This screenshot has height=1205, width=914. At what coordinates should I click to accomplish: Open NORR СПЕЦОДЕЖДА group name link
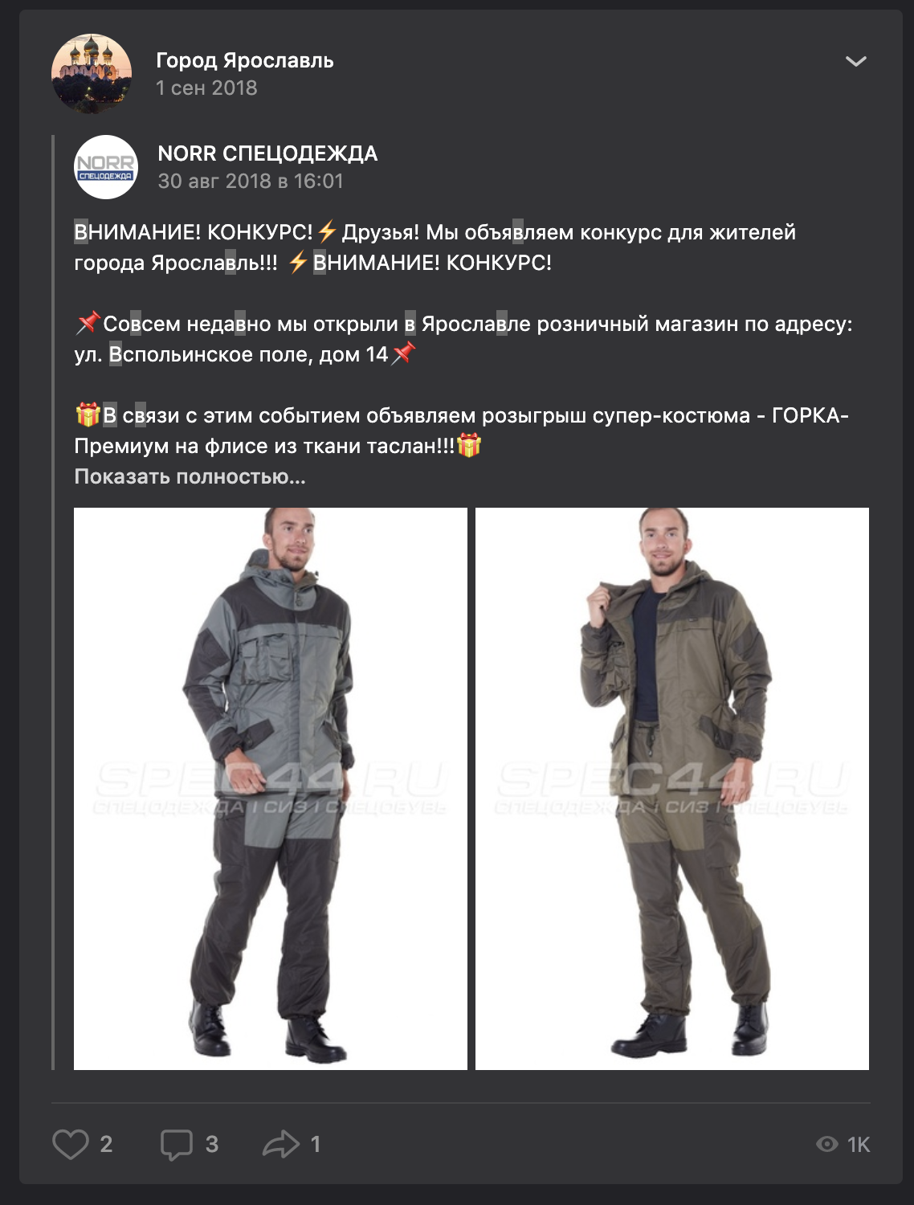tap(267, 153)
